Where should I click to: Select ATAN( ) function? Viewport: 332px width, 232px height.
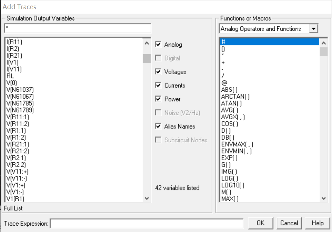coord(231,104)
